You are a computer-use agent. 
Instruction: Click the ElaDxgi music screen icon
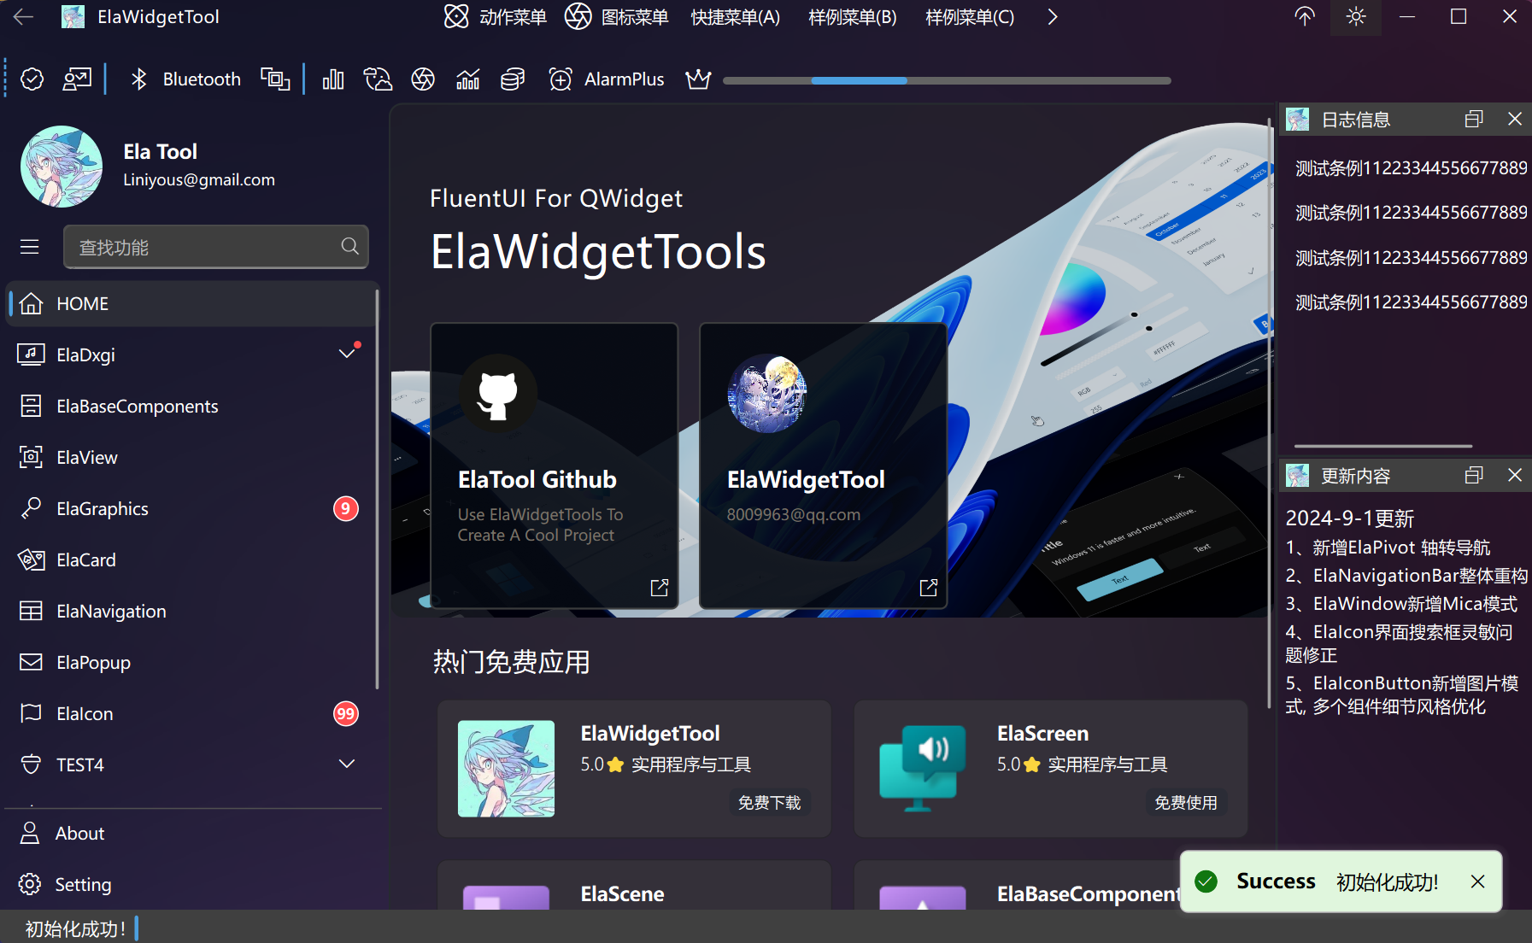(32, 354)
